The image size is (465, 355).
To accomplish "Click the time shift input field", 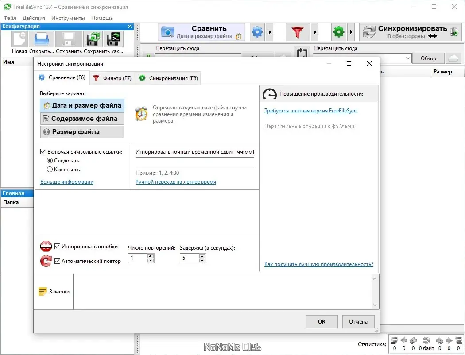I will 195,162.
